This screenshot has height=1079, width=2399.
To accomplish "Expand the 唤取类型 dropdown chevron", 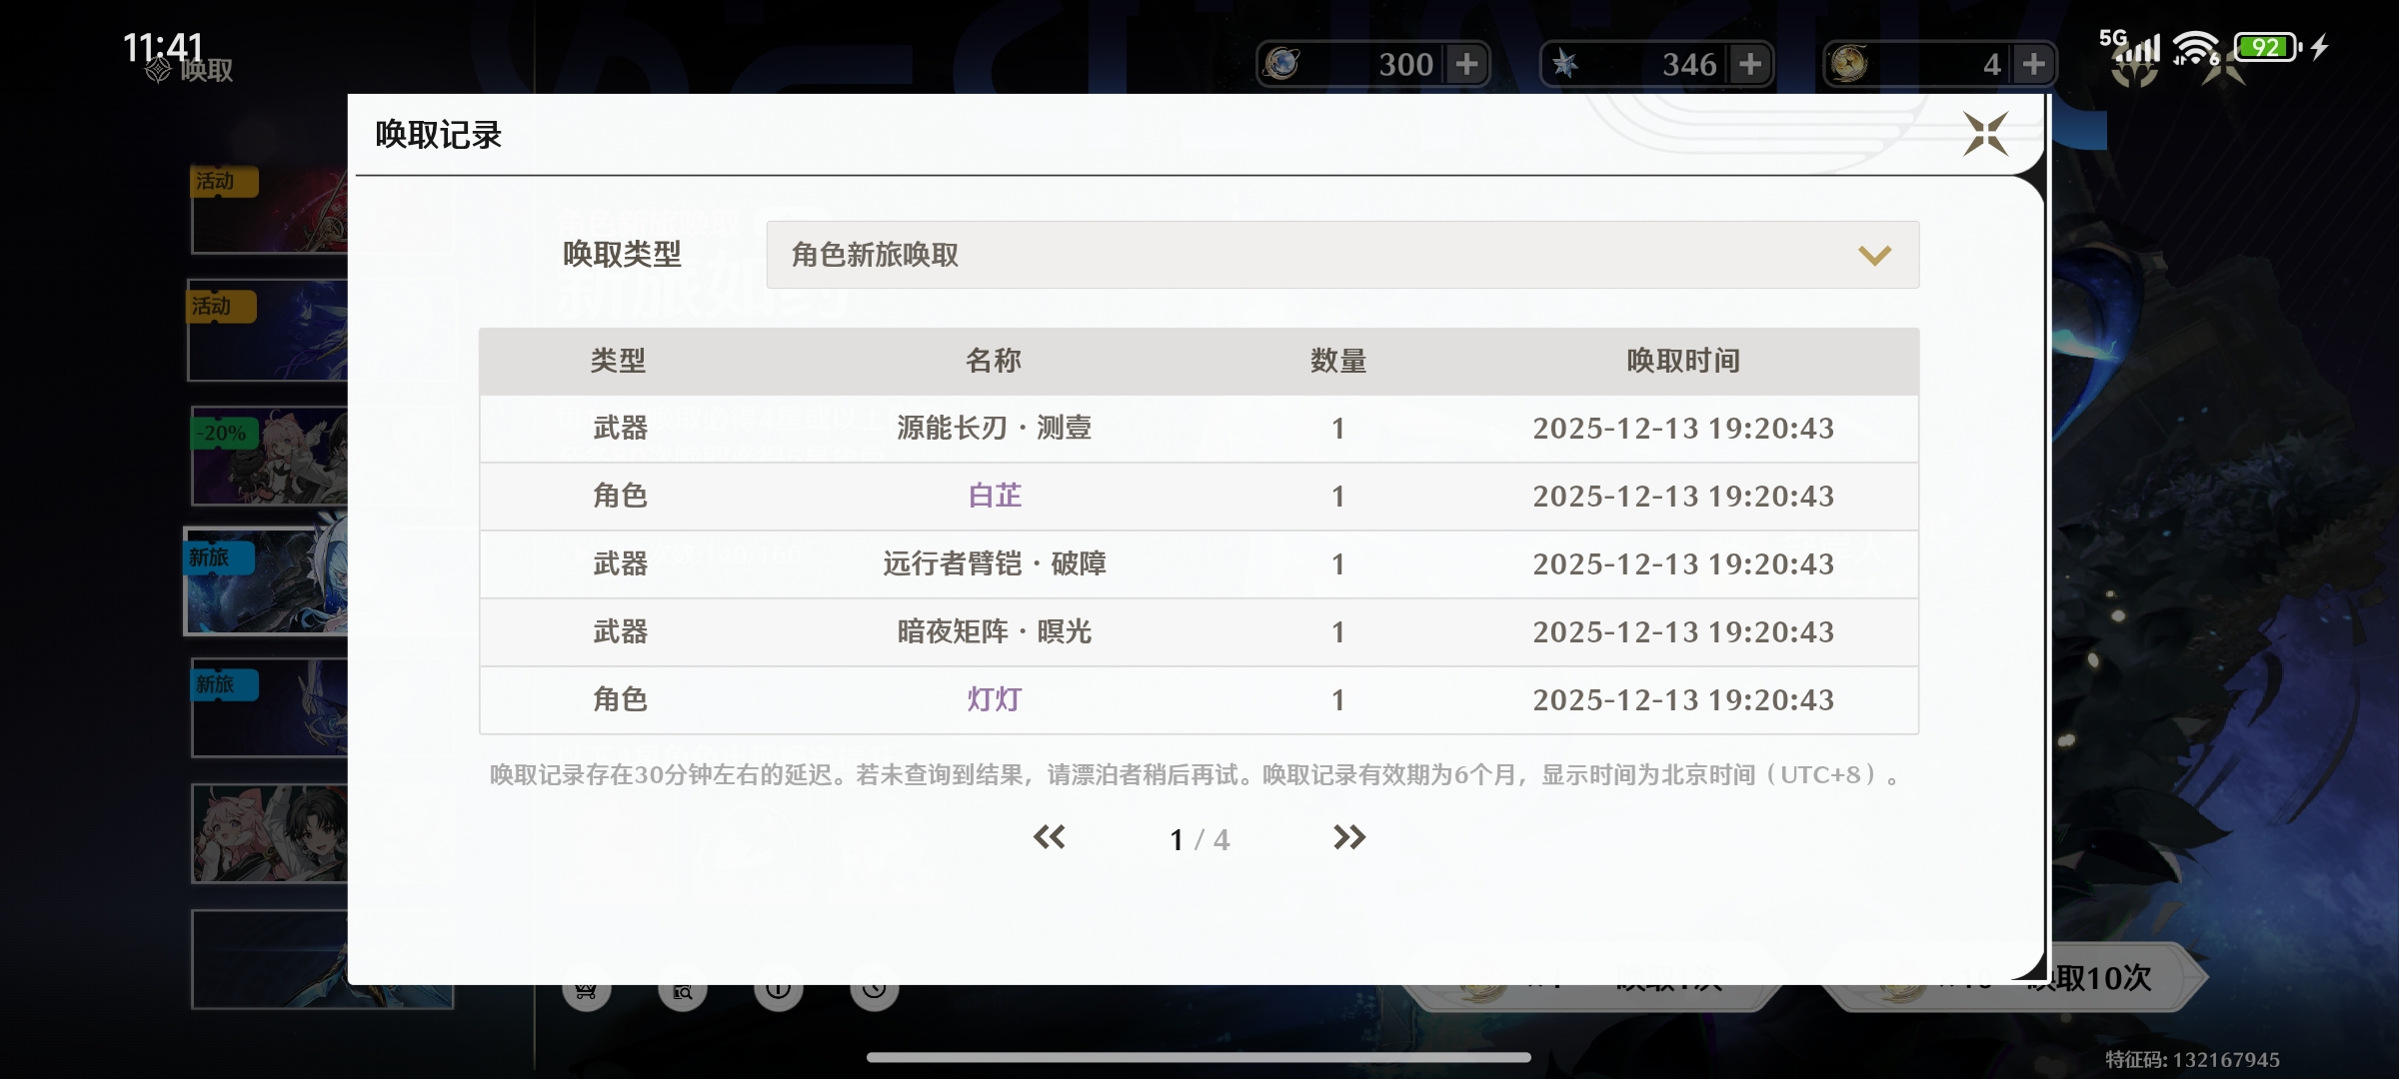I will coord(1874,256).
